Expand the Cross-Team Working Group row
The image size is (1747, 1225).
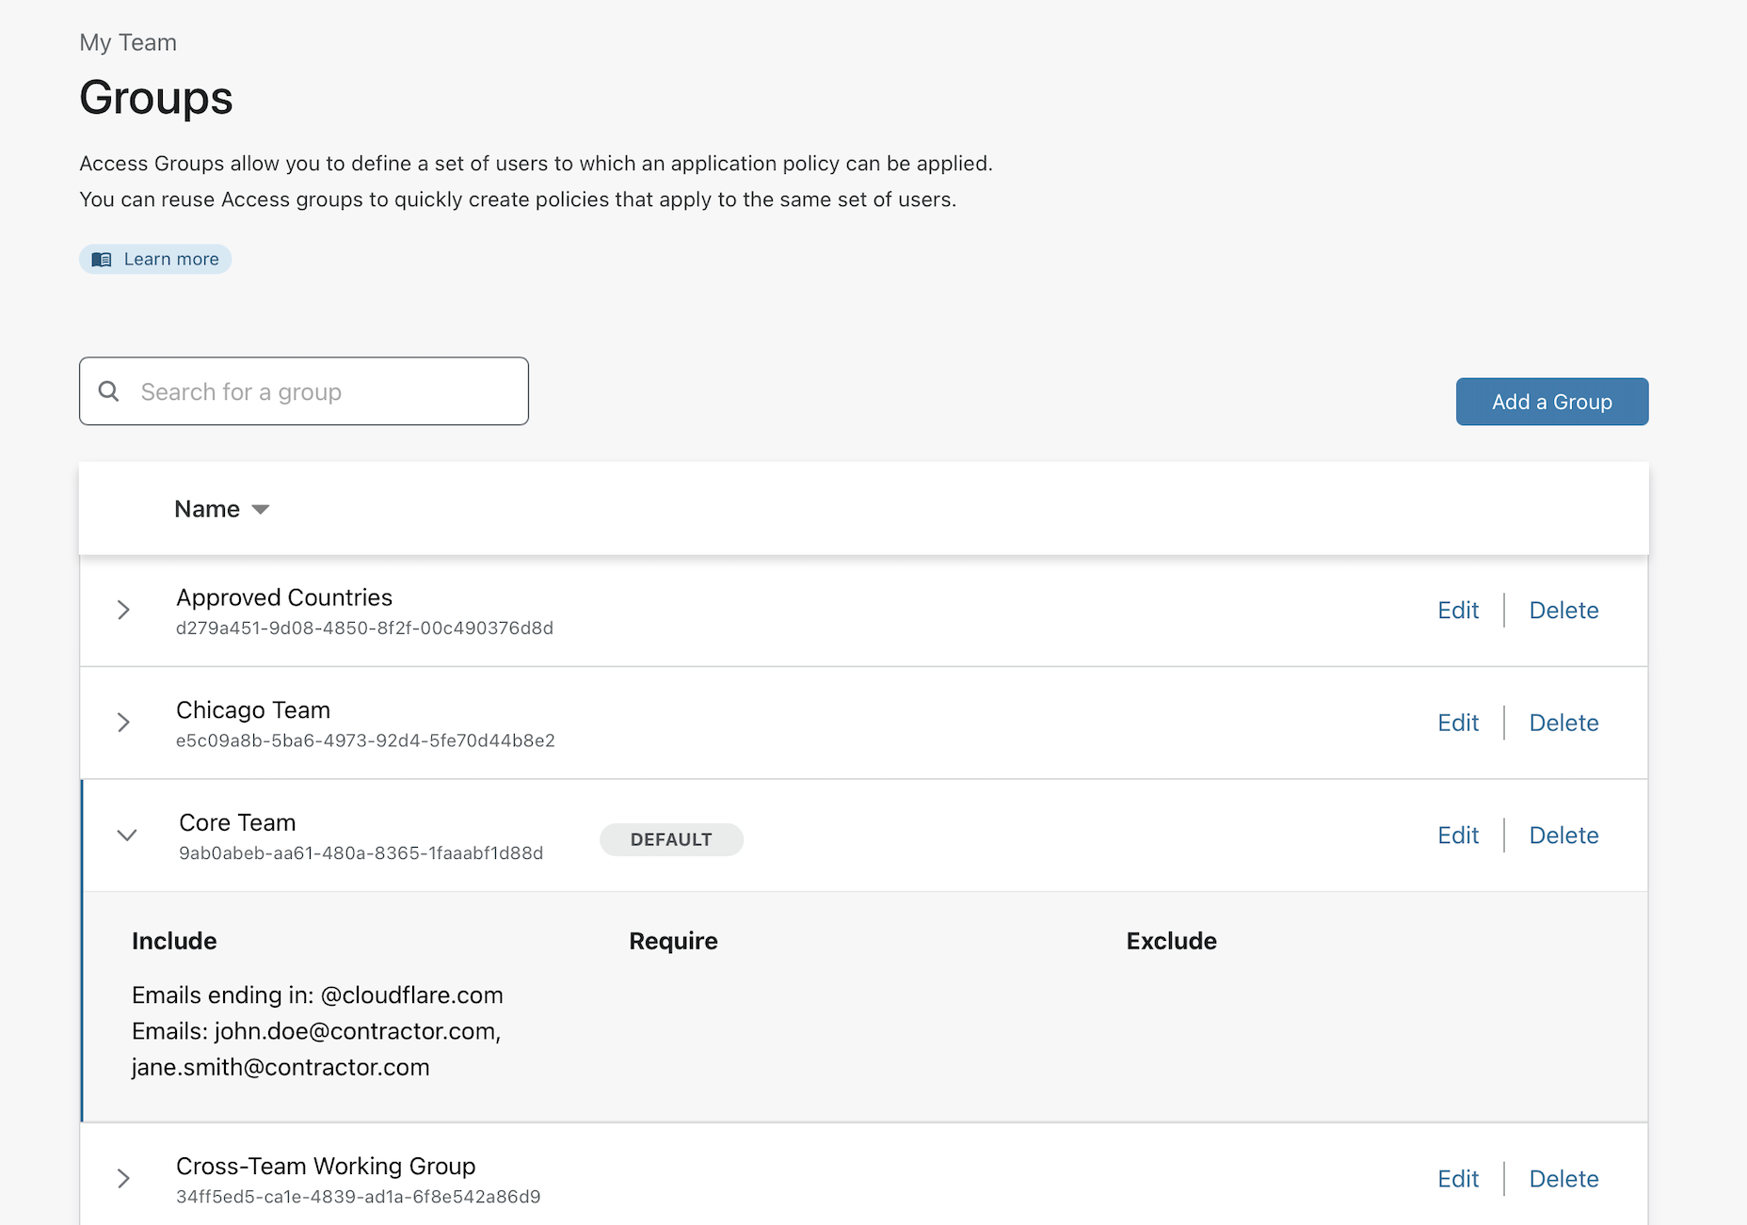pyautogui.click(x=123, y=1179)
